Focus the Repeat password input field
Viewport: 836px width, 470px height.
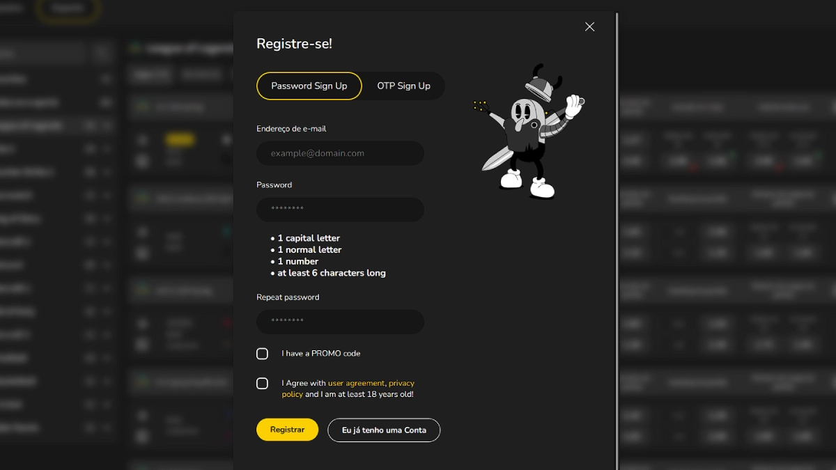(x=340, y=322)
